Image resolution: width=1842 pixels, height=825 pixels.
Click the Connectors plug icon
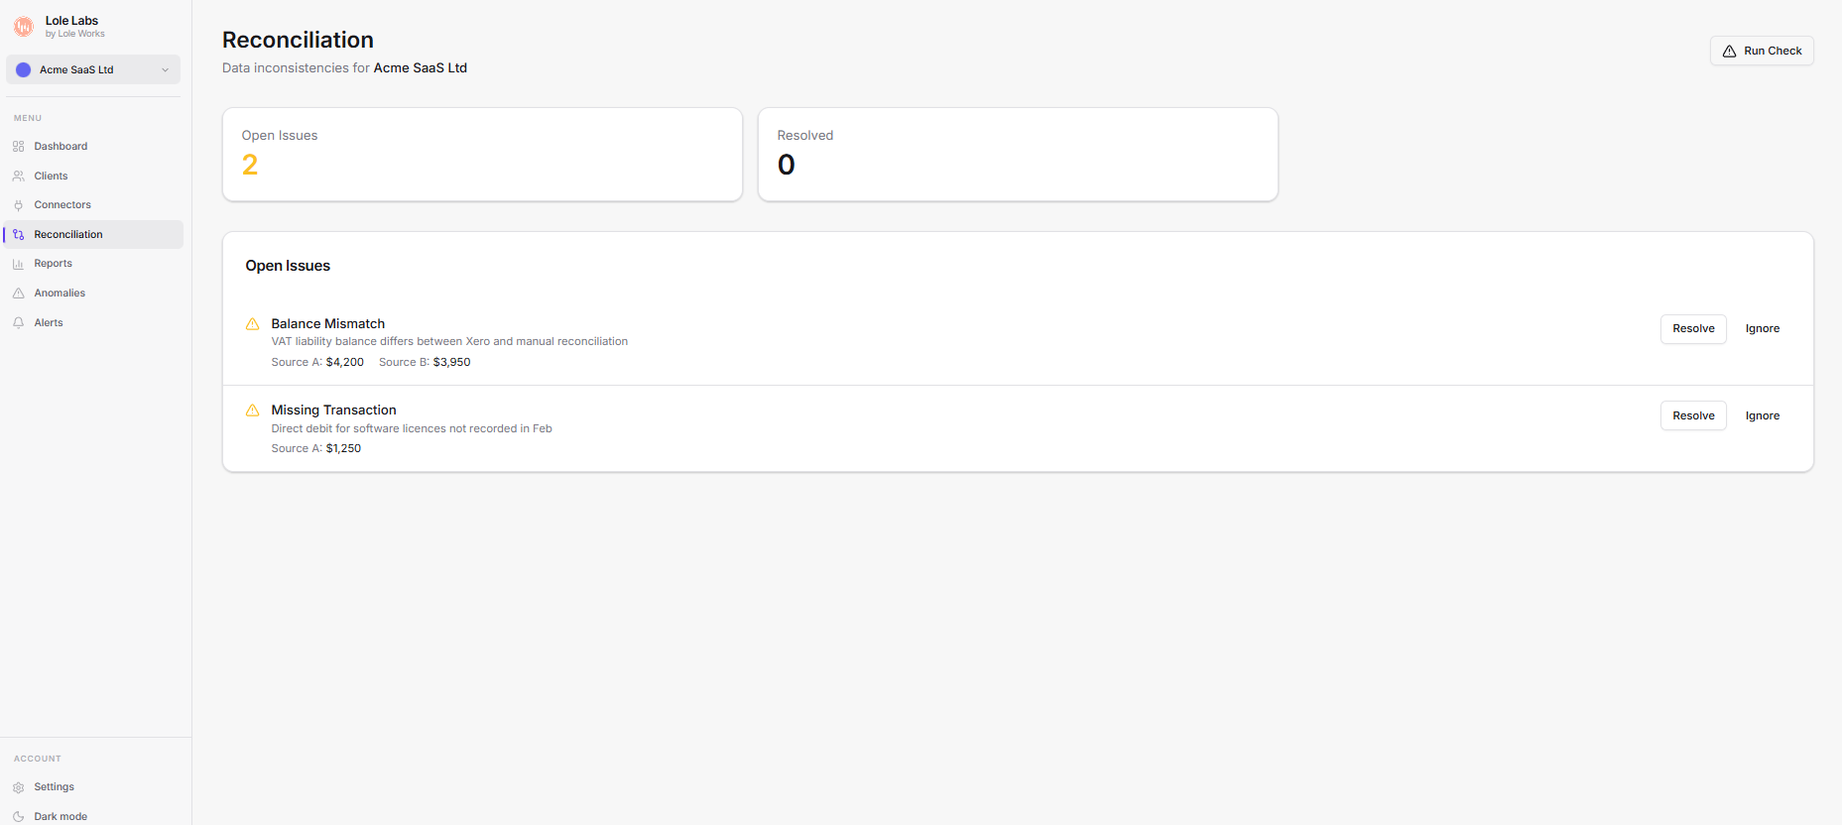click(19, 205)
